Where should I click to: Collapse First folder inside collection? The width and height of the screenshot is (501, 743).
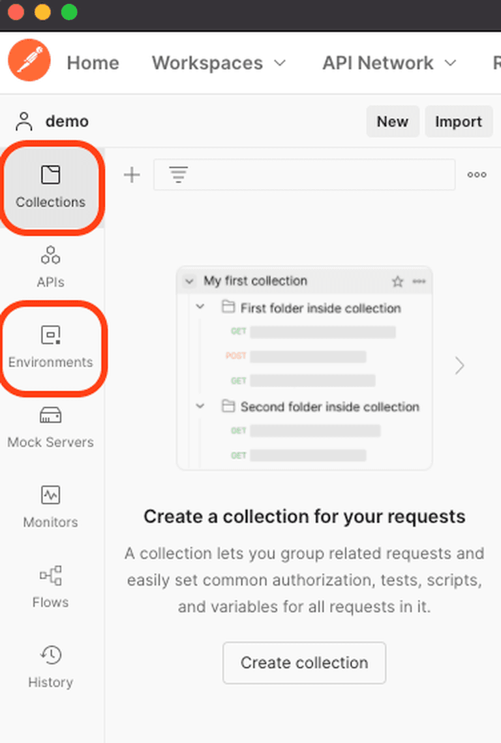click(200, 307)
